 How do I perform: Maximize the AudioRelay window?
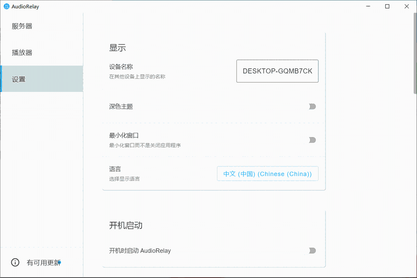point(387,6)
